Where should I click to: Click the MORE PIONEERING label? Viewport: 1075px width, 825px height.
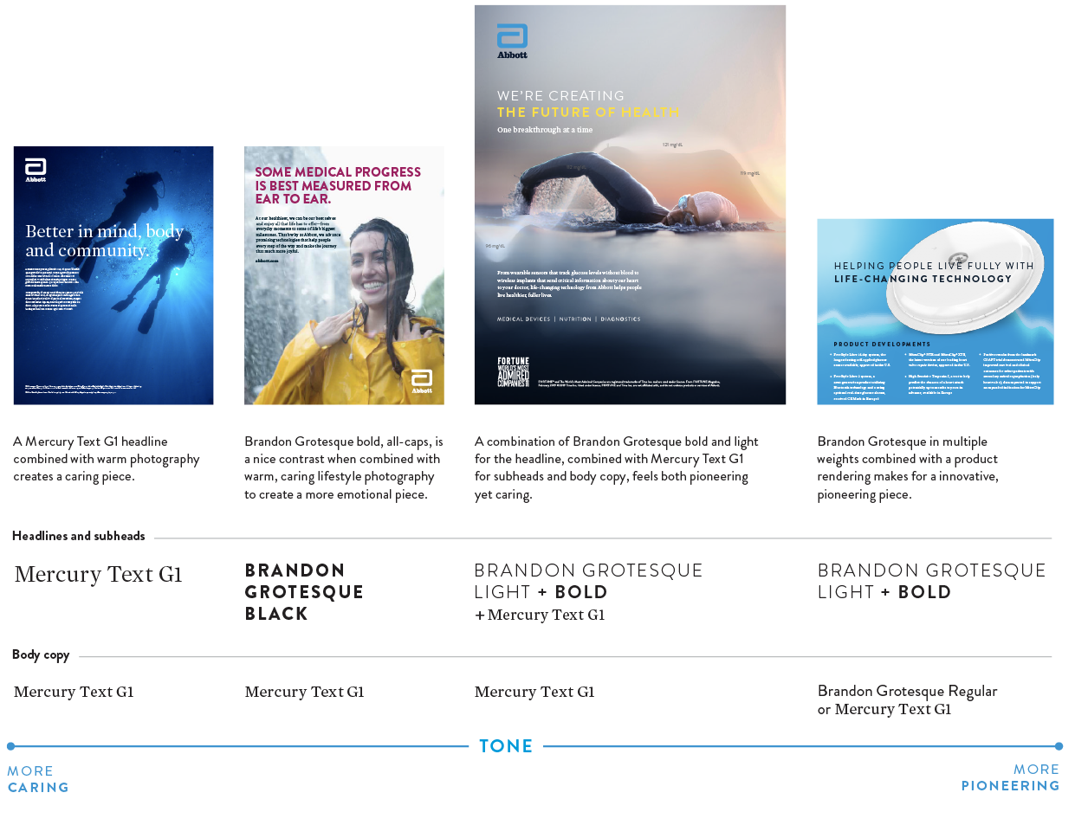(x=1010, y=777)
